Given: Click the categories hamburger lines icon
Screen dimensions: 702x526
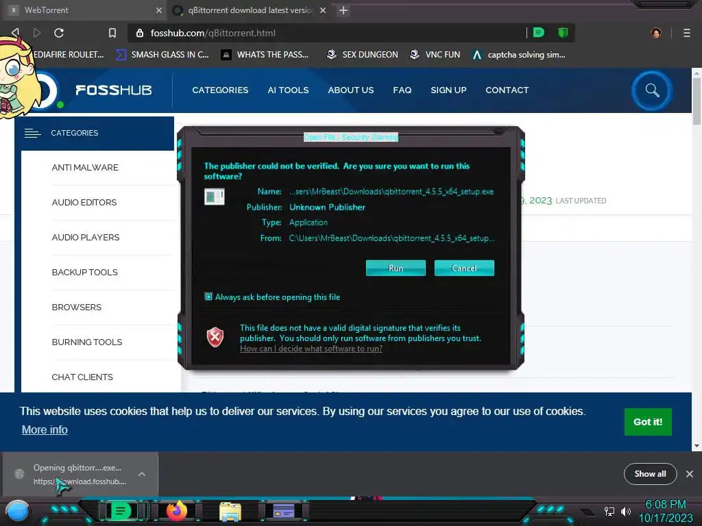Looking at the screenshot, I should tap(33, 133).
